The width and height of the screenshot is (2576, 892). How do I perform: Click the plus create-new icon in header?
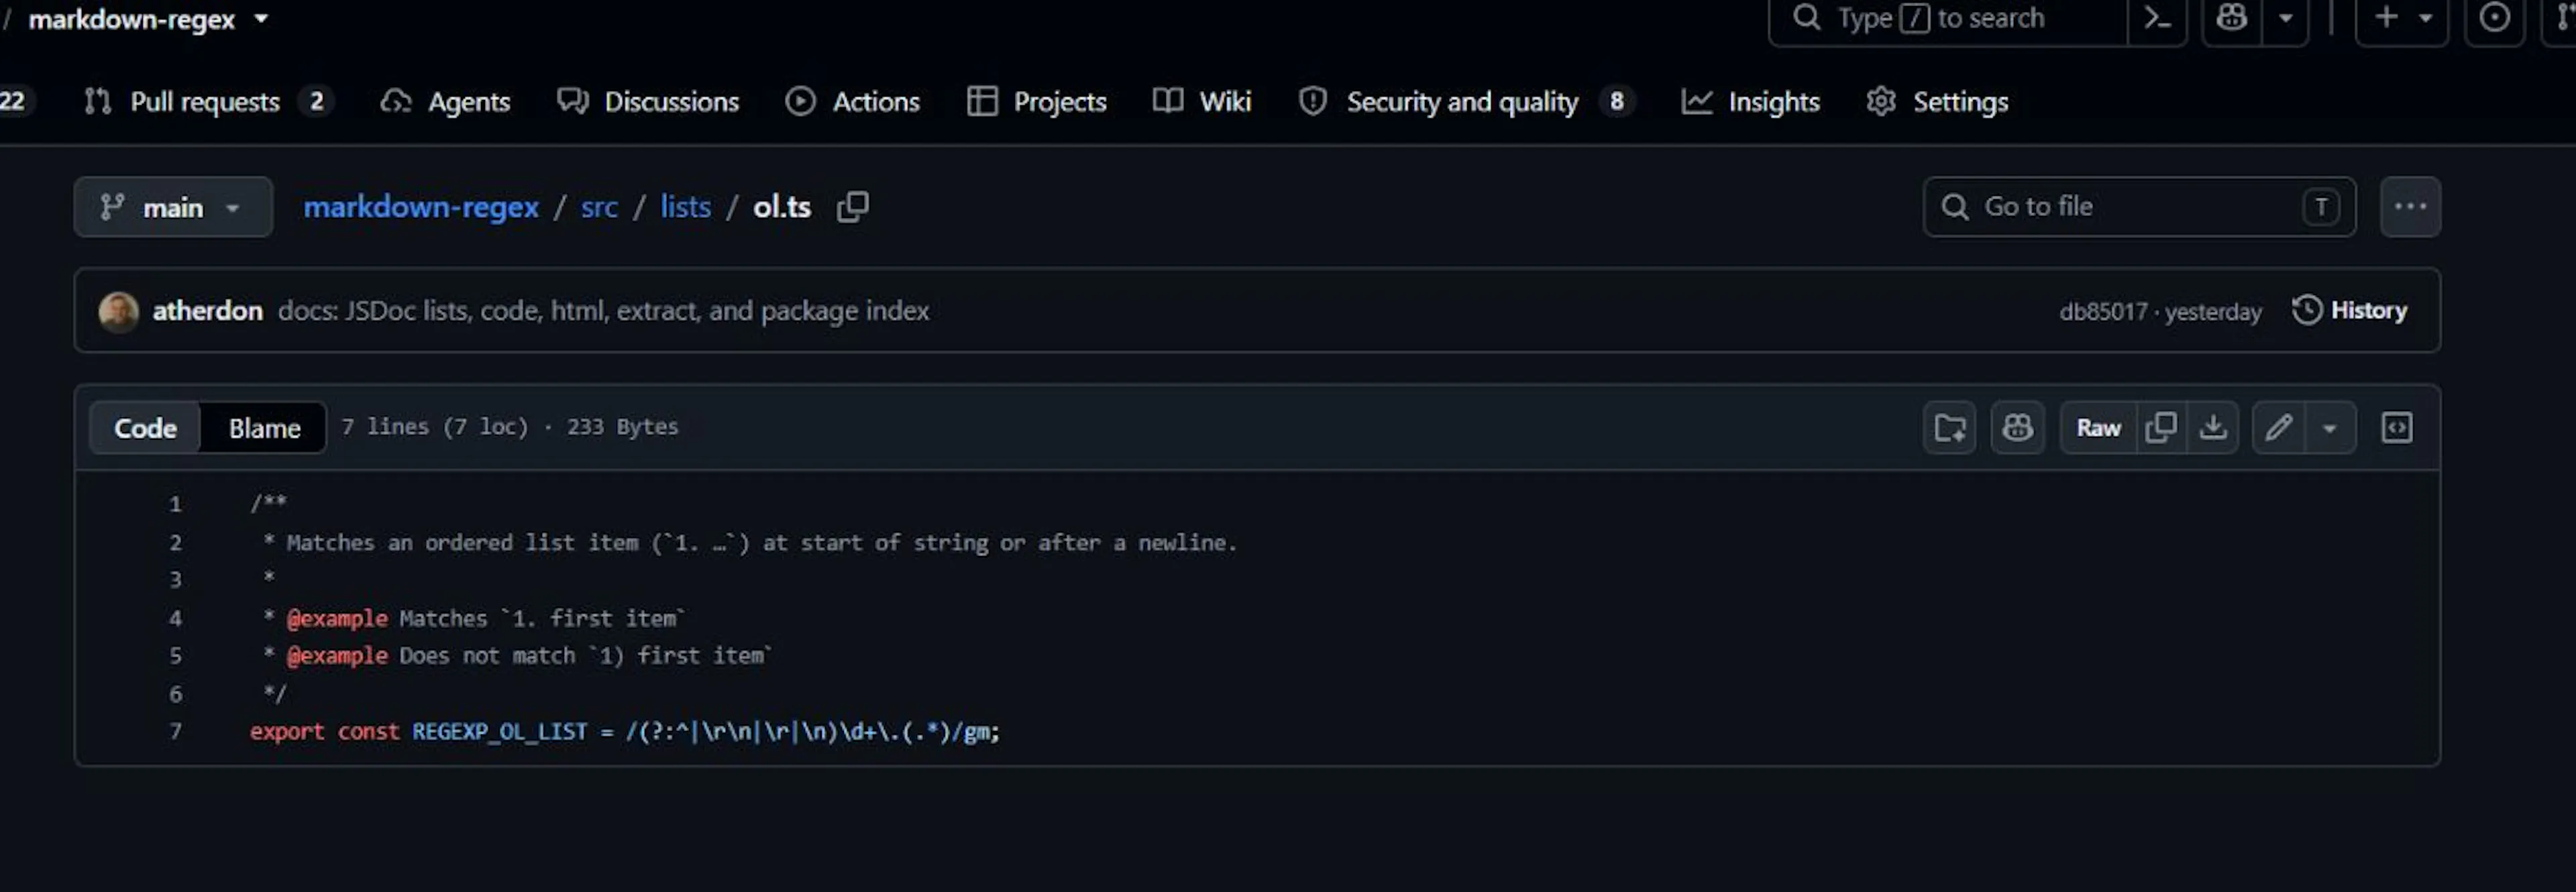[x=2386, y=18]
